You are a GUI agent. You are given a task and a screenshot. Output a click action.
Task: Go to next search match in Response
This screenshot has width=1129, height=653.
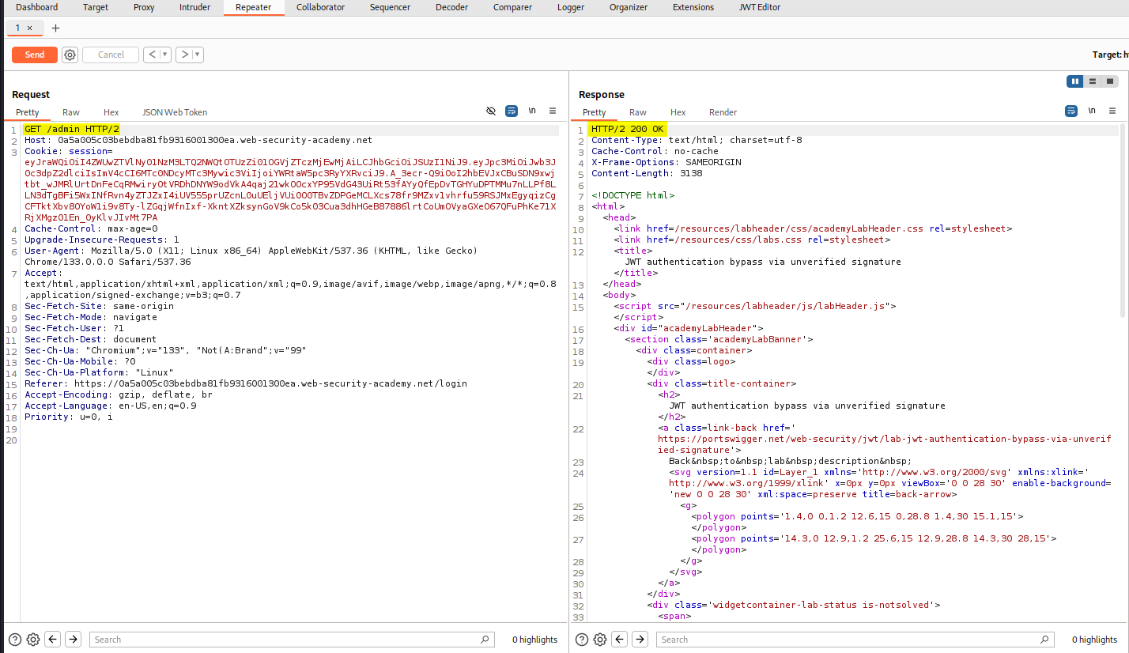(640, 640)
